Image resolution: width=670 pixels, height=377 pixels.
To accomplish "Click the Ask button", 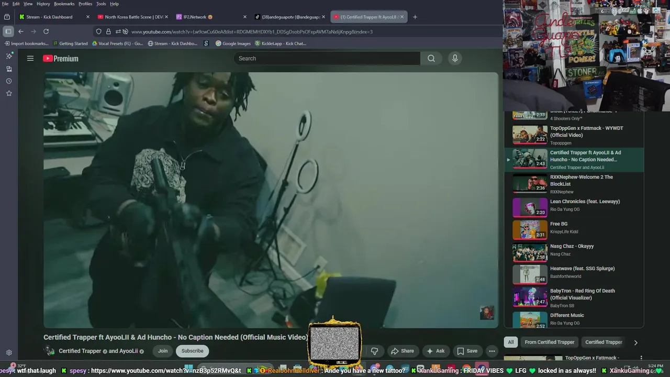I will (435, 351).
